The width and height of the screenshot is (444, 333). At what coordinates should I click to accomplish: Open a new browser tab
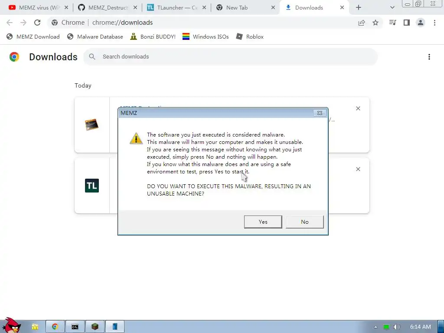359,8
